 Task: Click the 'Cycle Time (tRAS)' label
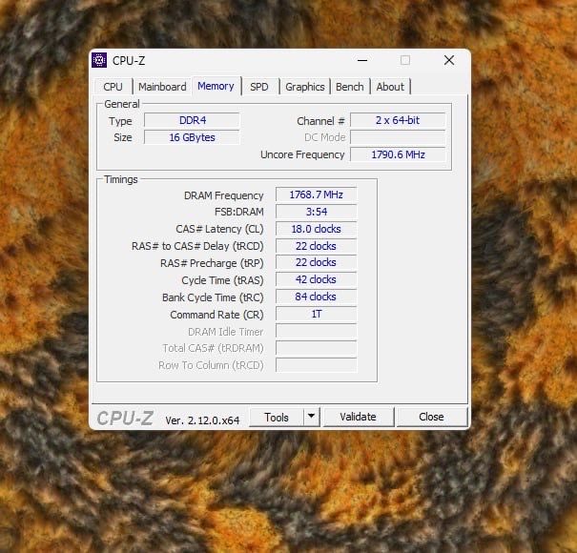(222, 280)
